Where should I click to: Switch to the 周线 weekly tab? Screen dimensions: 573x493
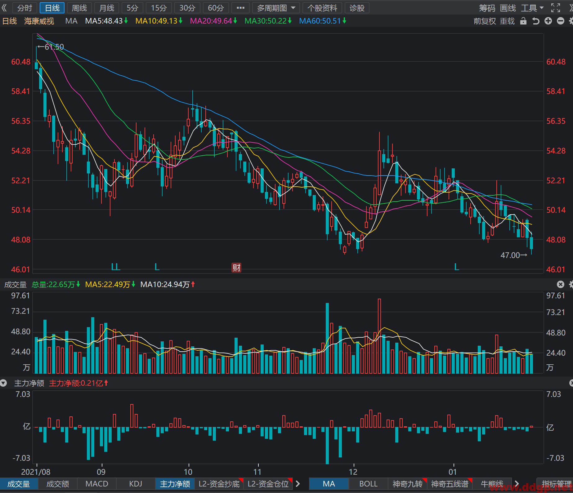(79, 8)
